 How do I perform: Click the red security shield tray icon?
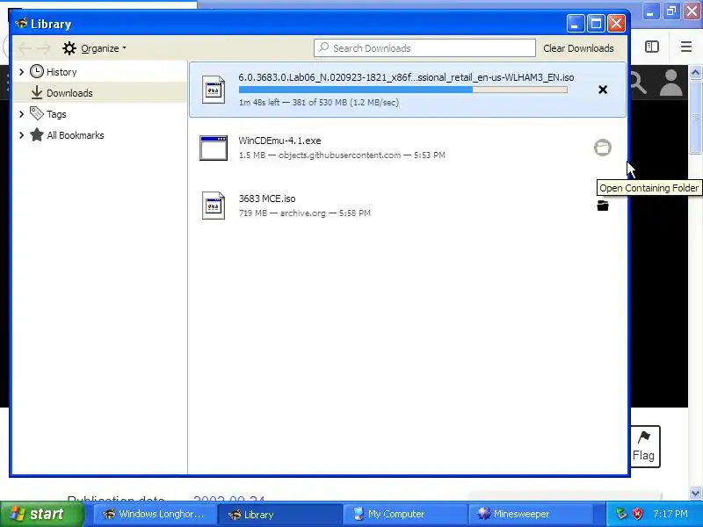pyautogui.click(x=638, y=514)
